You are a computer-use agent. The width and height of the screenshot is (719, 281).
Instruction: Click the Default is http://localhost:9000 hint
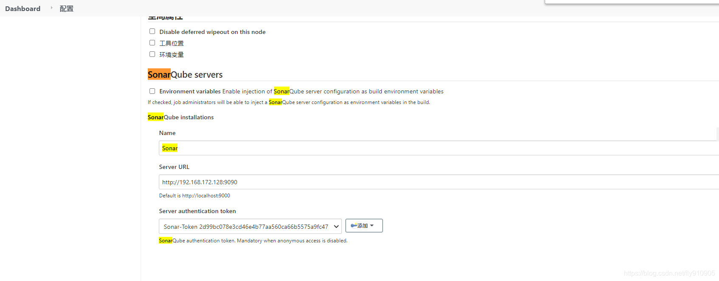click(195, 196)
